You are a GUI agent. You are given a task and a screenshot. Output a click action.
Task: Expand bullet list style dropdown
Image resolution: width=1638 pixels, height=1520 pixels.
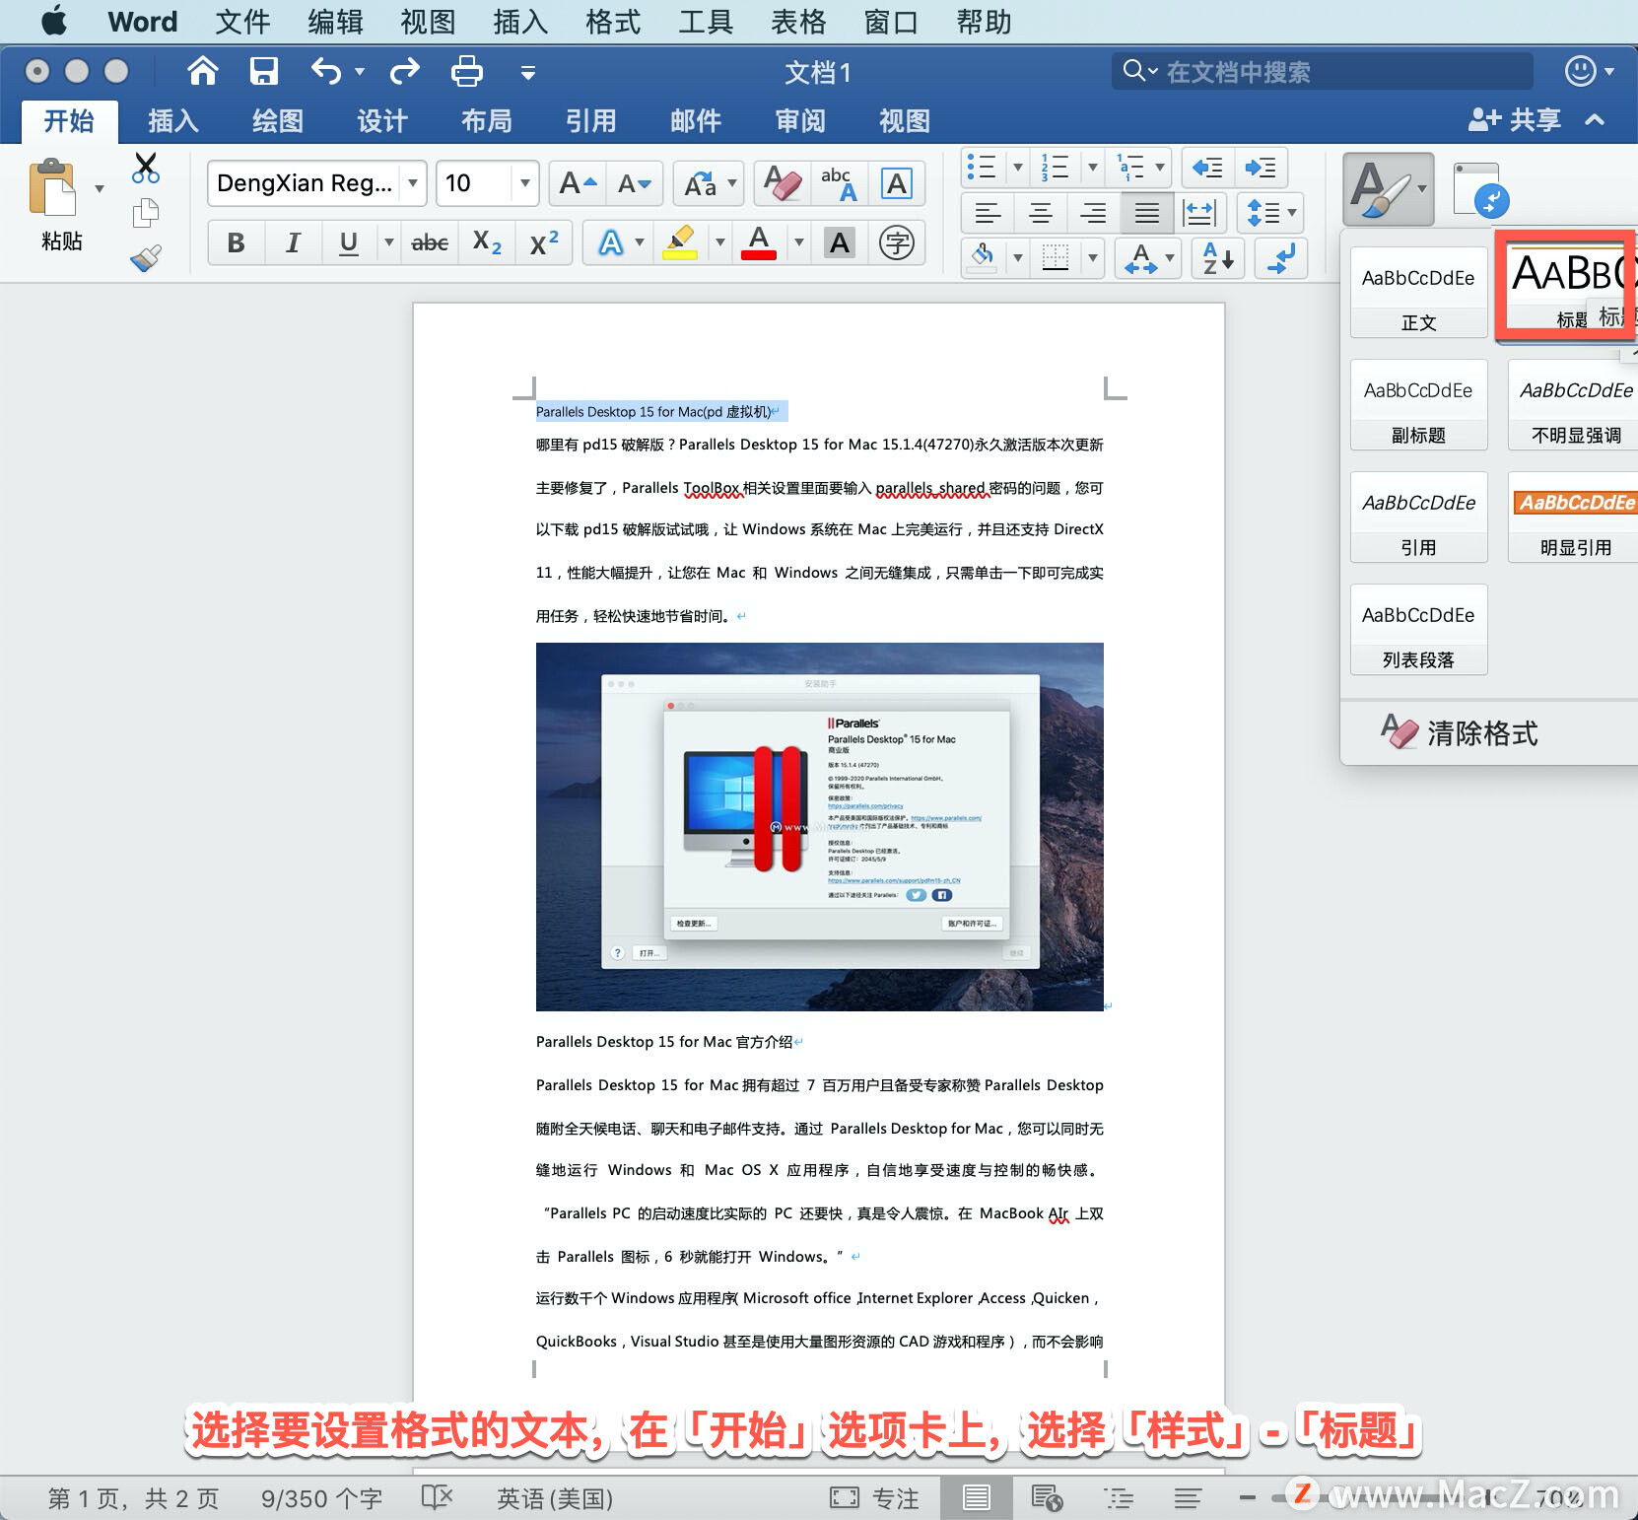tap(1018, 168)
